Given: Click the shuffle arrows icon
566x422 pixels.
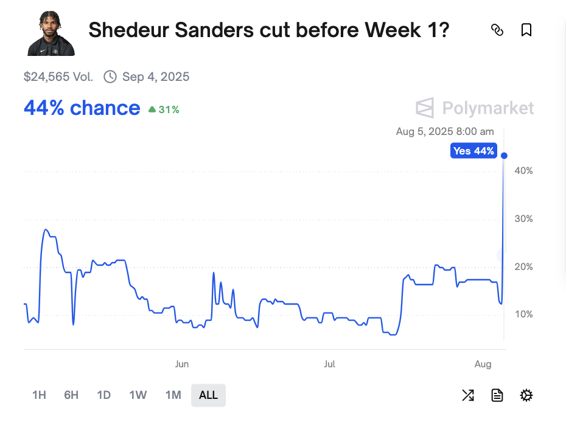Looking at the screenshot, I should tap(468, 395).
